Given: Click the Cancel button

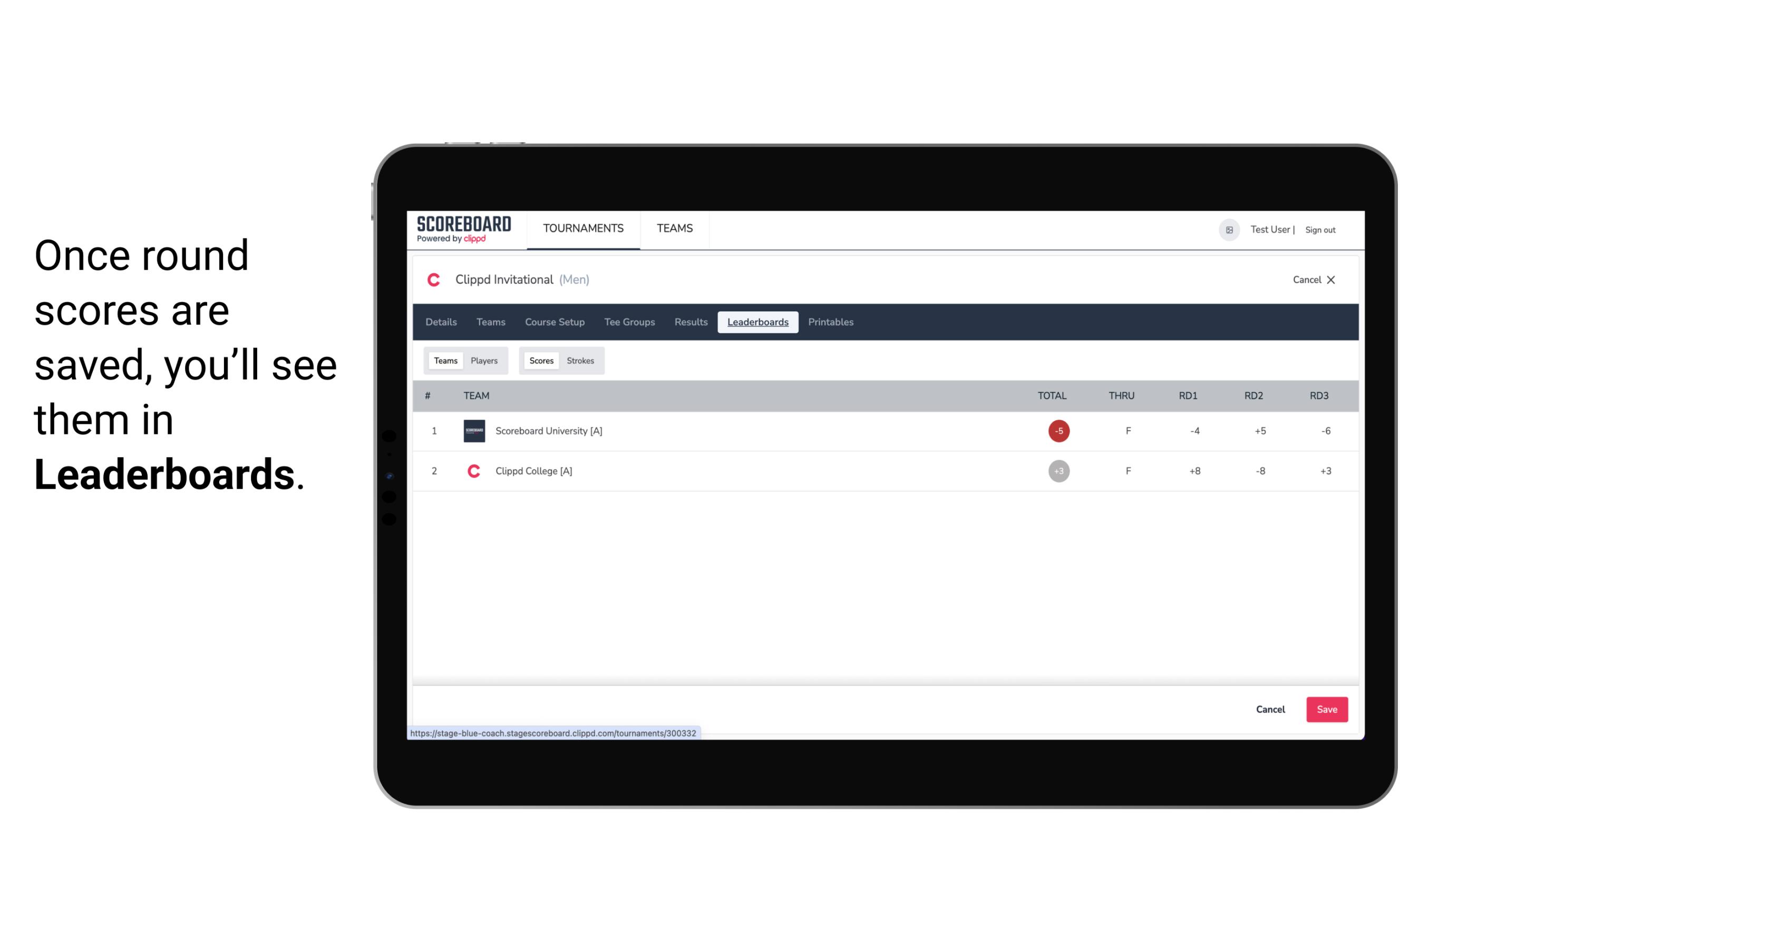Looking at the screenshot, I should (x=1270, y=709).
